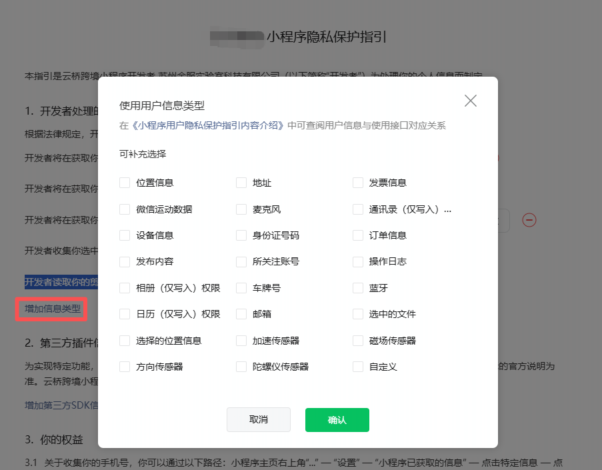The image size is (602, 470).
Task: Toggle the 方向传感器 checkbox
Action: (x=125, y=367)
